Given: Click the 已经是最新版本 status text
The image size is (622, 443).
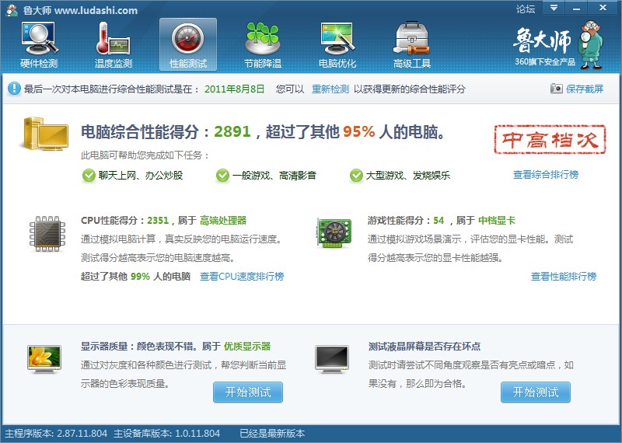Looking at the screenshot, I should pos(272,434).
